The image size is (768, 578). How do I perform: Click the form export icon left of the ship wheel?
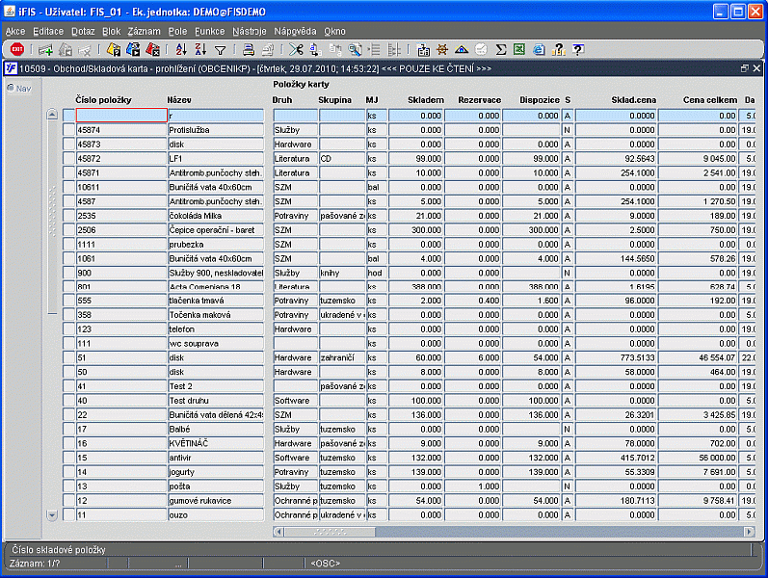423,49
